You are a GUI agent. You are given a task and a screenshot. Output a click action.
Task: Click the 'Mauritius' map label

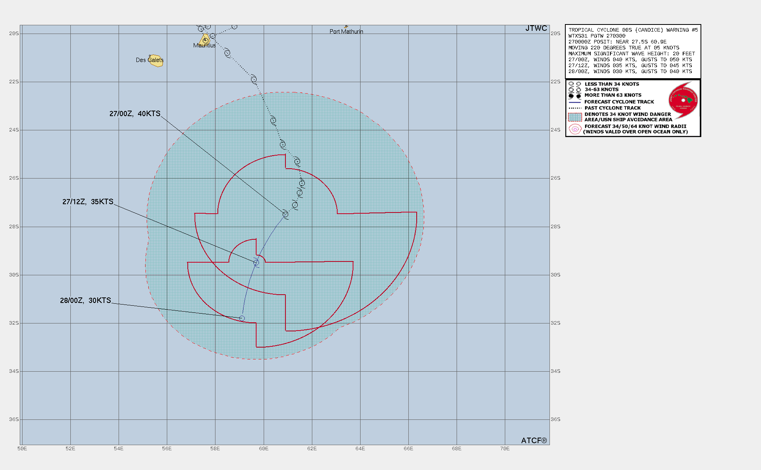coord(204,45)
